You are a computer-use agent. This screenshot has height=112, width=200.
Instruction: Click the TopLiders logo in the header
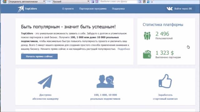tap(27, 9)
